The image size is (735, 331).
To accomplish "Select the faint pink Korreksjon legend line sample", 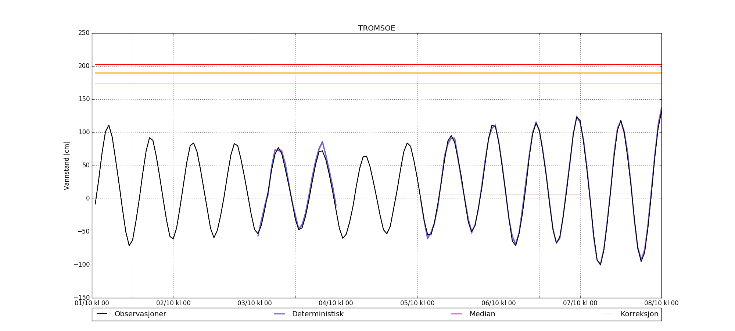I will [x=608, y=314].
